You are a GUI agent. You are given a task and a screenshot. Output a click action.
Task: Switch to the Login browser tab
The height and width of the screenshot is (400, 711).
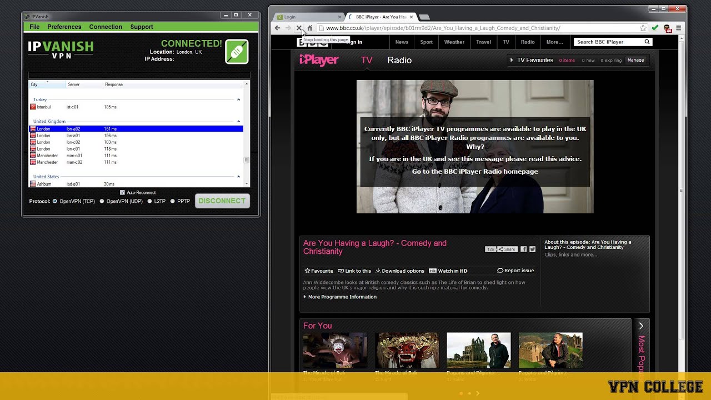(309, 17)
